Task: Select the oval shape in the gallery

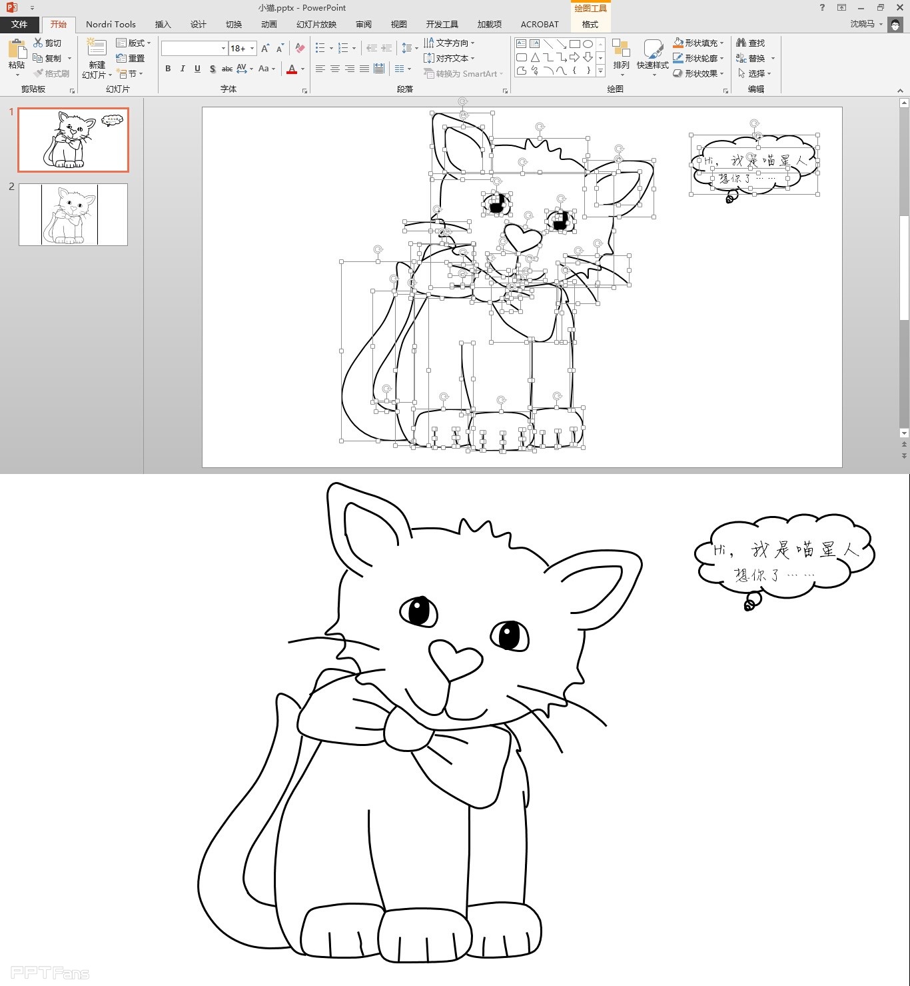Action: click(588, 44)
